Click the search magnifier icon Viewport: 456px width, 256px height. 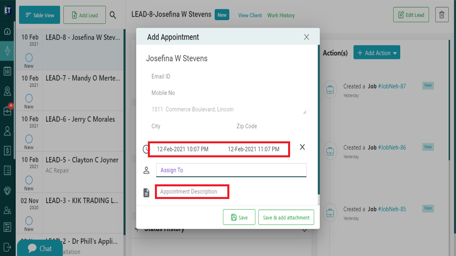coord(113,15)
